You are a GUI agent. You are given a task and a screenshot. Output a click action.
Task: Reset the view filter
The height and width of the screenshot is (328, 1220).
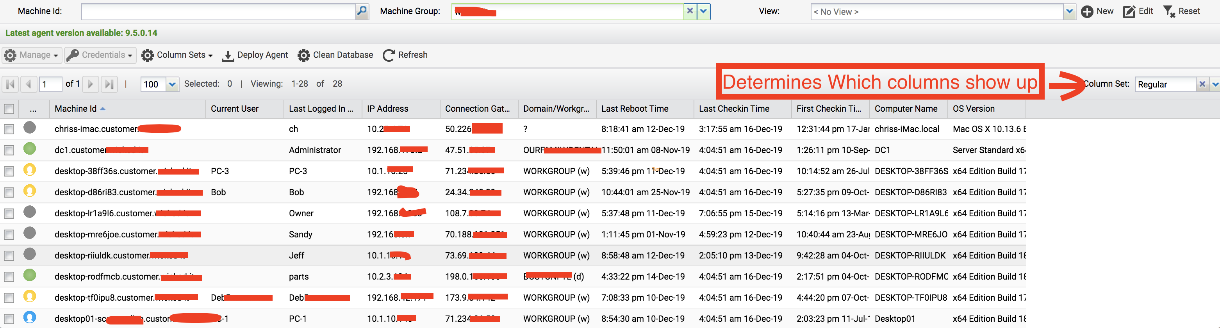[1181, 11]
